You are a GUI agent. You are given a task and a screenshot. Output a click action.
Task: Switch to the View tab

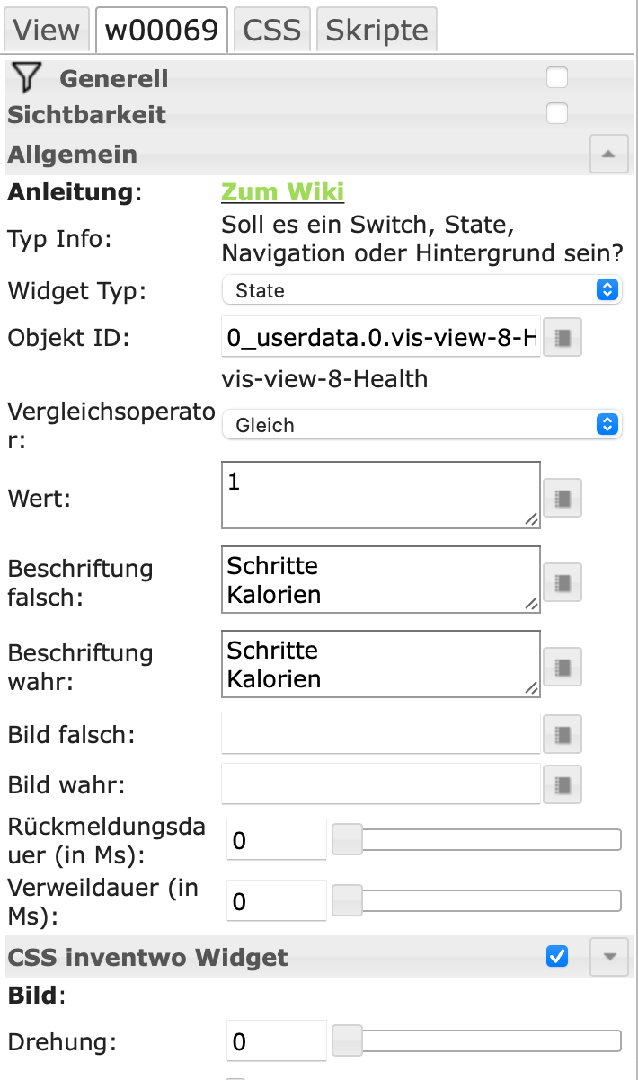click(x=47, y=30)
